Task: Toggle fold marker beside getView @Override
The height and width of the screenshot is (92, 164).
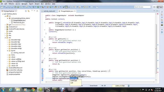Action: (x=45, y=69)
